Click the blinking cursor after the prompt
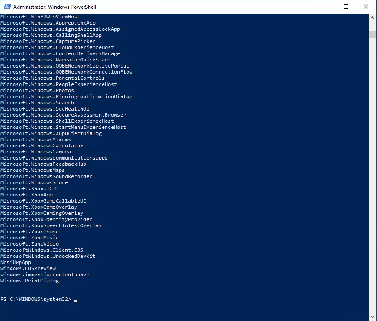Viewport: 377px width, 321px height. point(75,301)
